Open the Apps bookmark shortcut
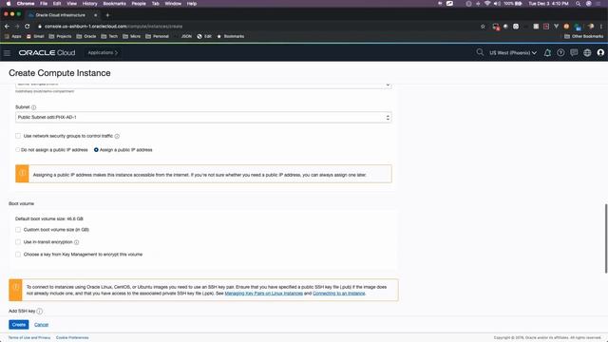This screenshot has height=342, width=608. click(x=12, y=36)
